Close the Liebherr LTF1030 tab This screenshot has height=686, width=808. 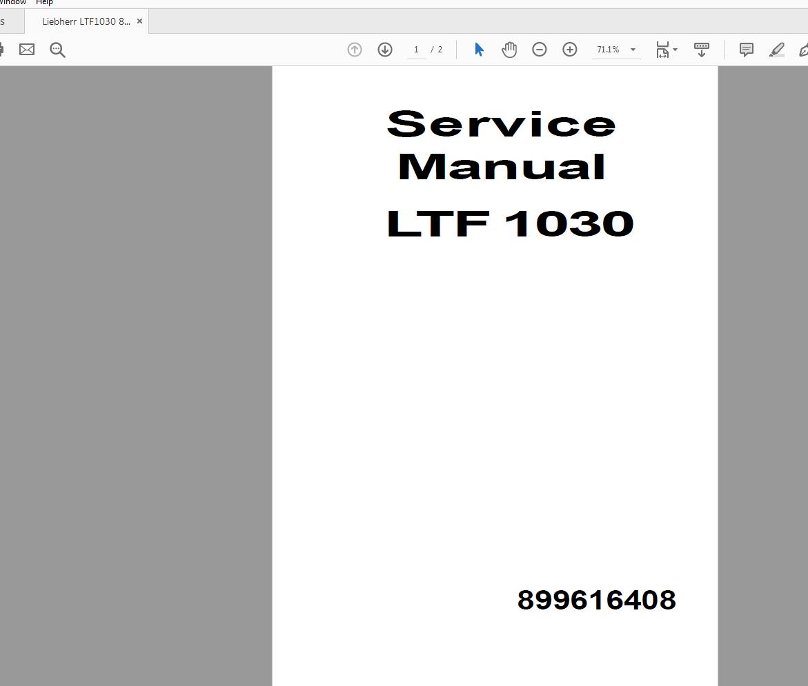[139, 21]
